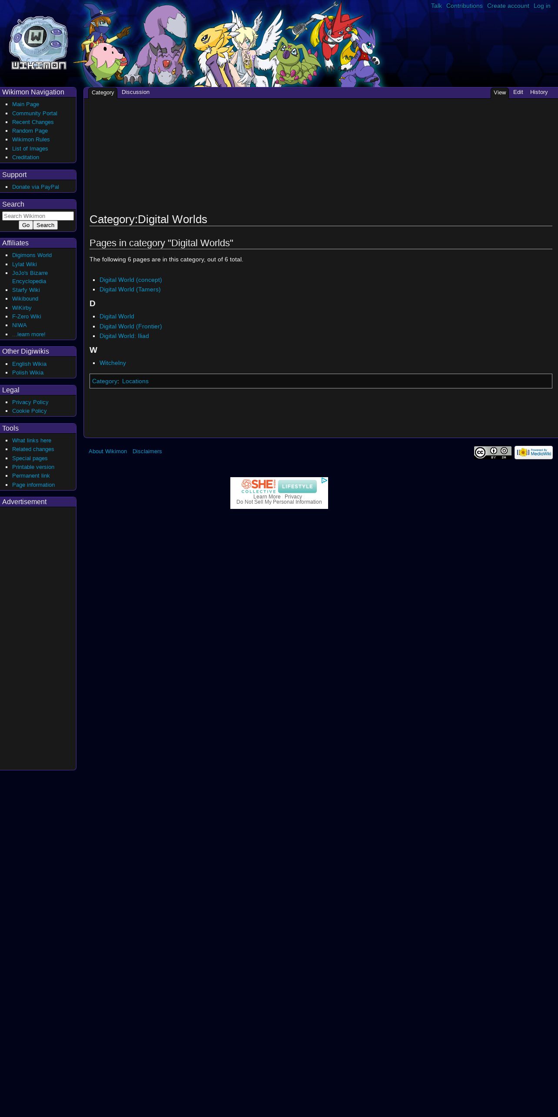558x1117 pixels.
Task: Open About Wikimon
Action: [108, 451]
